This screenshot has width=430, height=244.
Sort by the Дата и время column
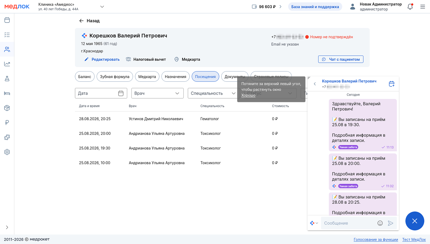pyautogui.click(x=89, y=106)
